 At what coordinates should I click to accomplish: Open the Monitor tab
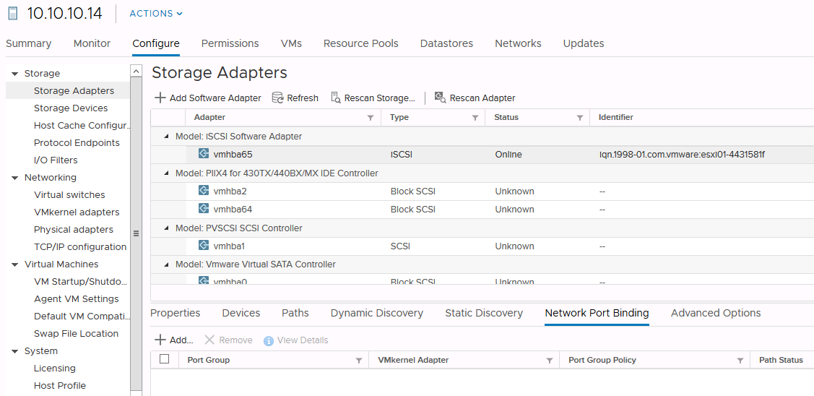(x=92, y=43)
